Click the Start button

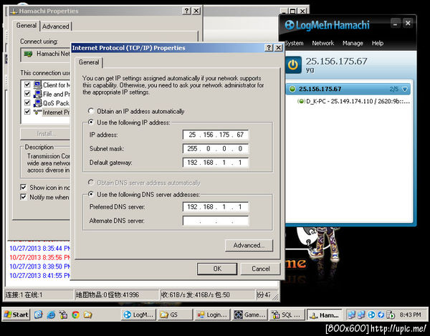tap(16, 315)
